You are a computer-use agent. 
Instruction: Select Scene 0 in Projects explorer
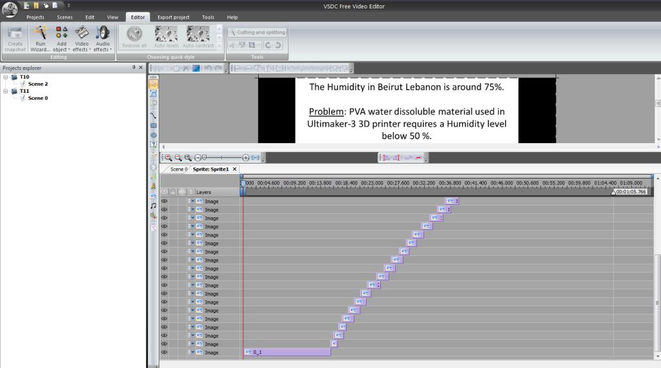(38, 98)
